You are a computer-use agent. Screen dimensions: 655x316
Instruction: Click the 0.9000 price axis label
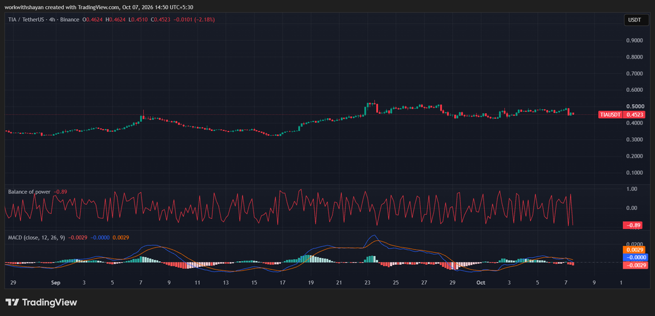[635, 40]
